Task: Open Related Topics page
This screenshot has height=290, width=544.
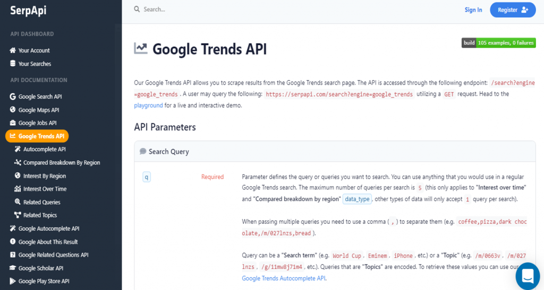Action: [x=40, y=215]
